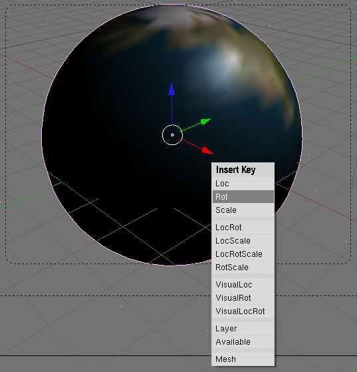Select LocScale keyframe entry
This screenshot has height=372, width=357.
tap(243, 240)
